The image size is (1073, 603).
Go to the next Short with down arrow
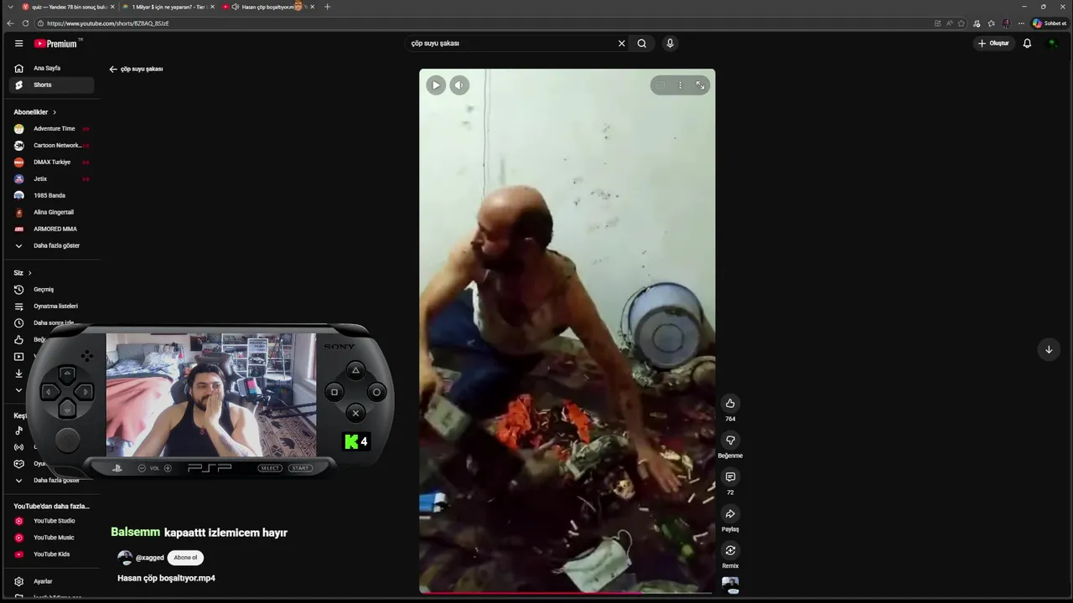point(1049,350)
